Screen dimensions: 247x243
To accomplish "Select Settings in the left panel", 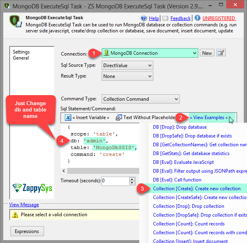I will point(21,52).
